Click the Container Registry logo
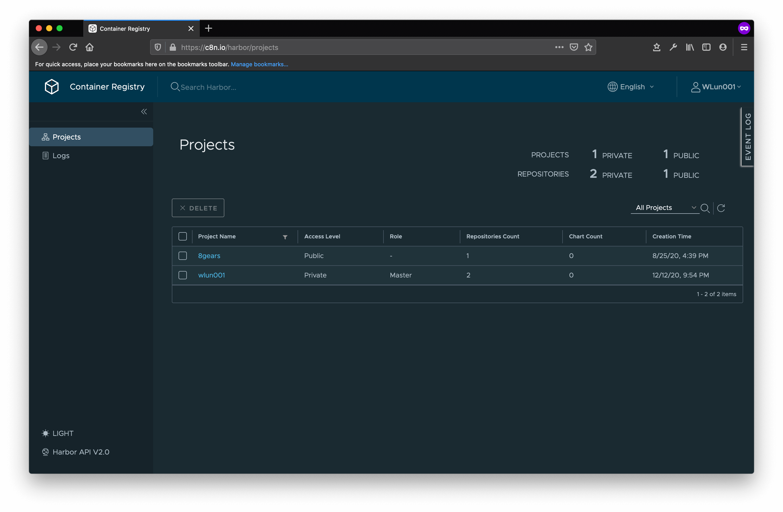The image size is (783, 512). tap(51, 86)
